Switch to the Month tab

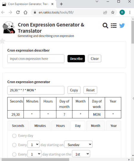tap(96, 126)
